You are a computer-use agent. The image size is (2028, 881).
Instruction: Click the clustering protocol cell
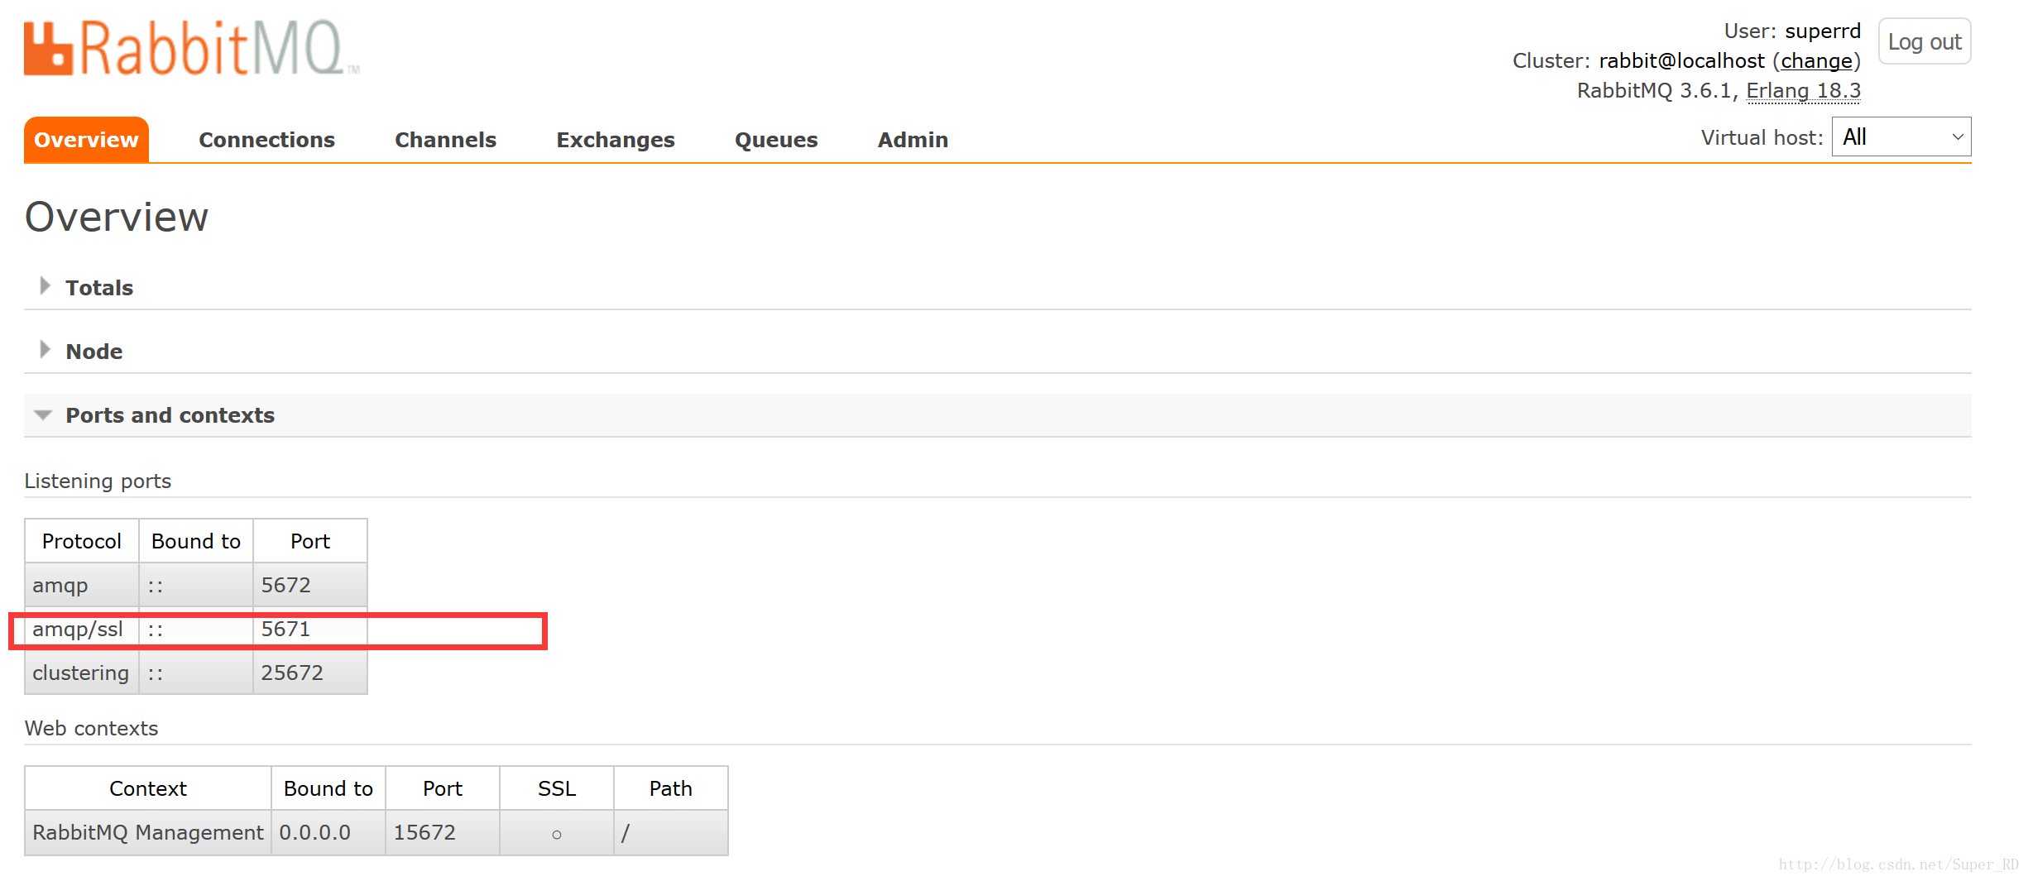tap(82, 673)
